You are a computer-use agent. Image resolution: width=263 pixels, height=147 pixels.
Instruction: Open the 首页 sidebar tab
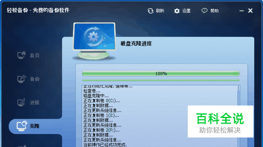pos(35,56)
